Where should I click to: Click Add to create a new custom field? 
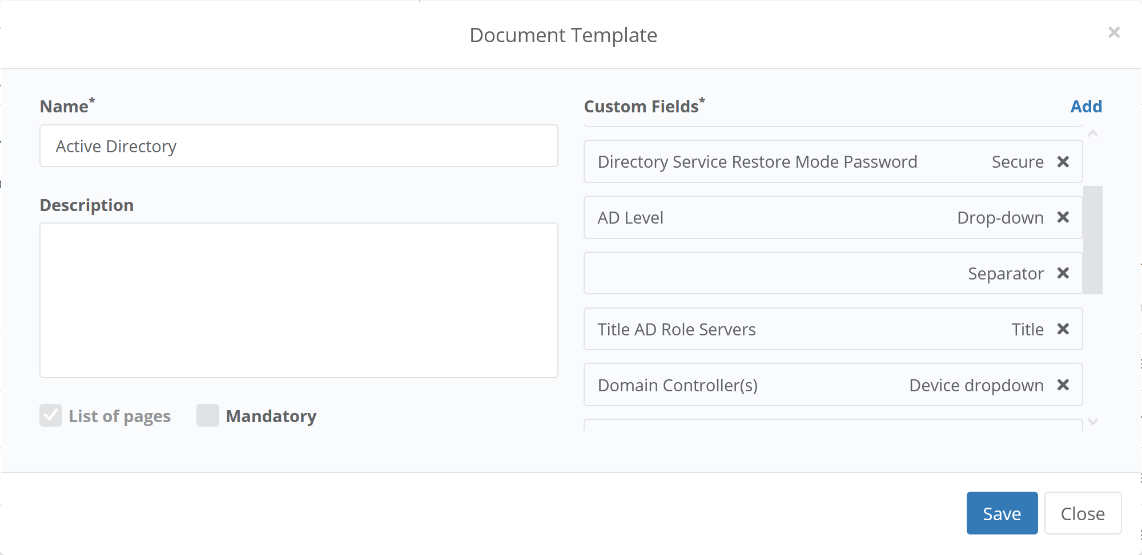pos(1085,106)
